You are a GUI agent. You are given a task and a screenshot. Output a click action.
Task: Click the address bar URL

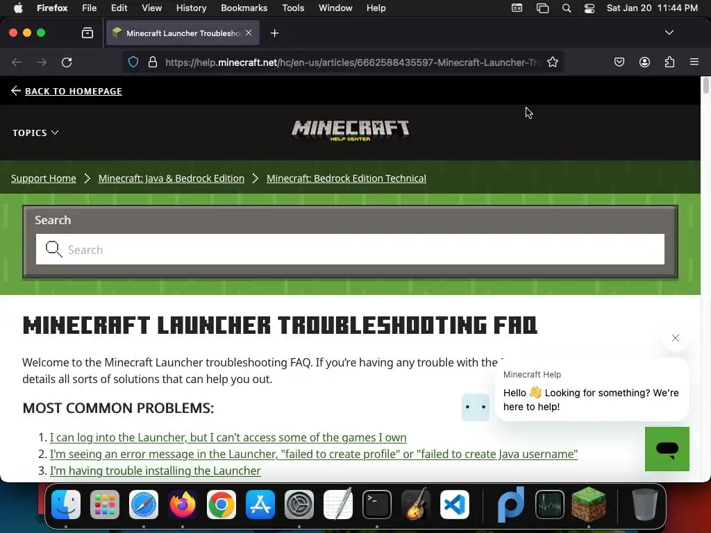[x=352, y=62]
